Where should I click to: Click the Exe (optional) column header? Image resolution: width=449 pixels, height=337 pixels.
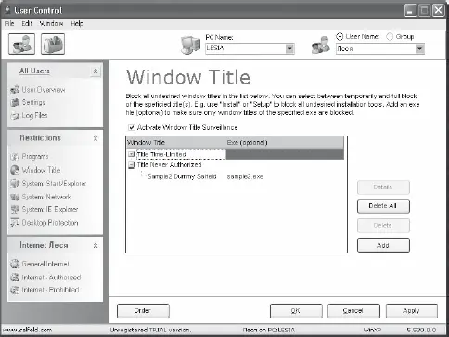(285, 143)
